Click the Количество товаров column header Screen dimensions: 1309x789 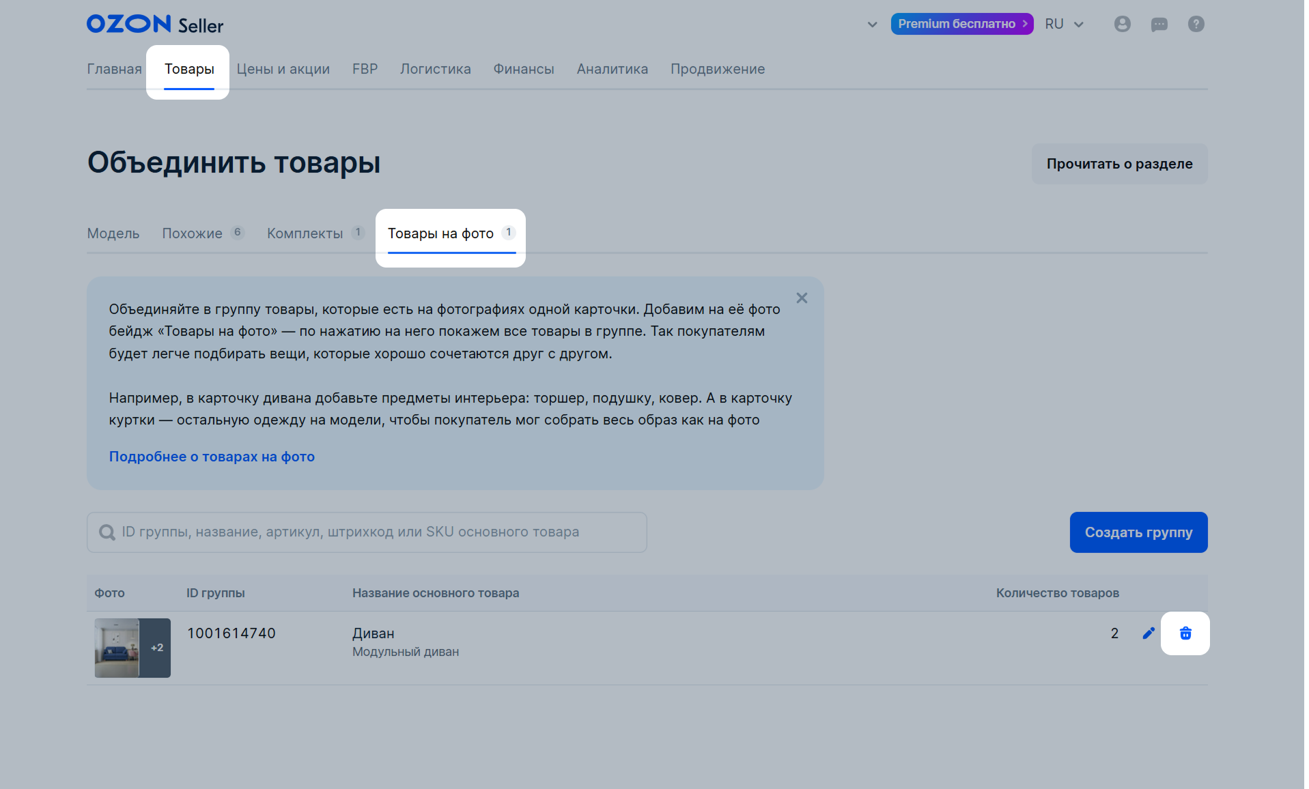(x=1058, y=593)
